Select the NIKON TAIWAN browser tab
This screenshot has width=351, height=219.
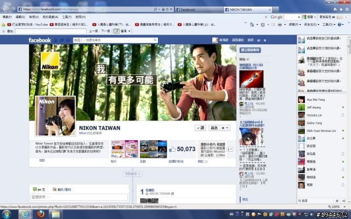coord(248,10)
